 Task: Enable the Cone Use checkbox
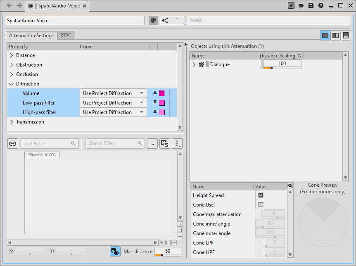tap(261, 205)
